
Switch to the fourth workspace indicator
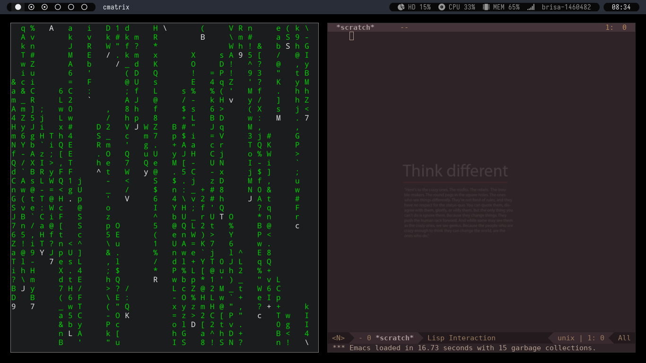tap(58, 7)
